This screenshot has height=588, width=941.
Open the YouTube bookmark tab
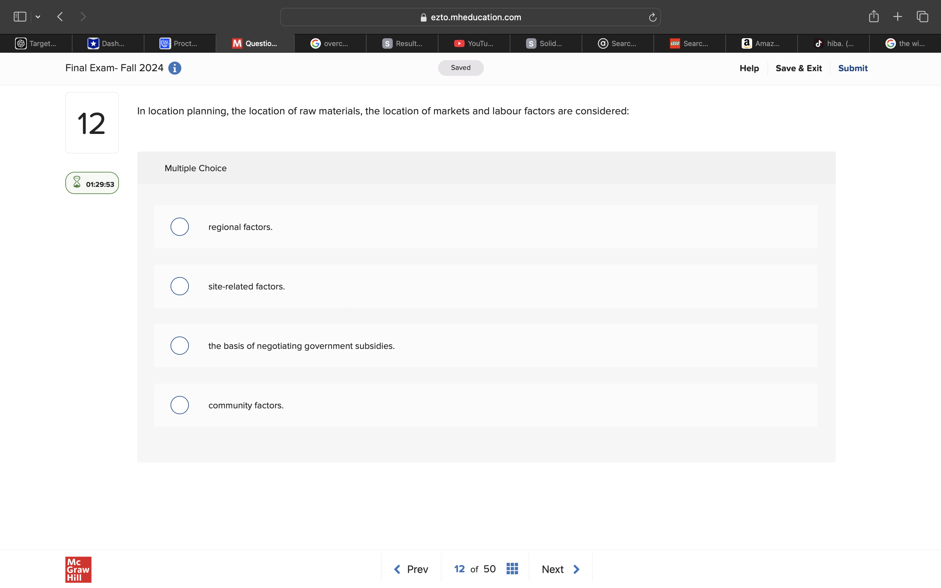click(474, 43)
